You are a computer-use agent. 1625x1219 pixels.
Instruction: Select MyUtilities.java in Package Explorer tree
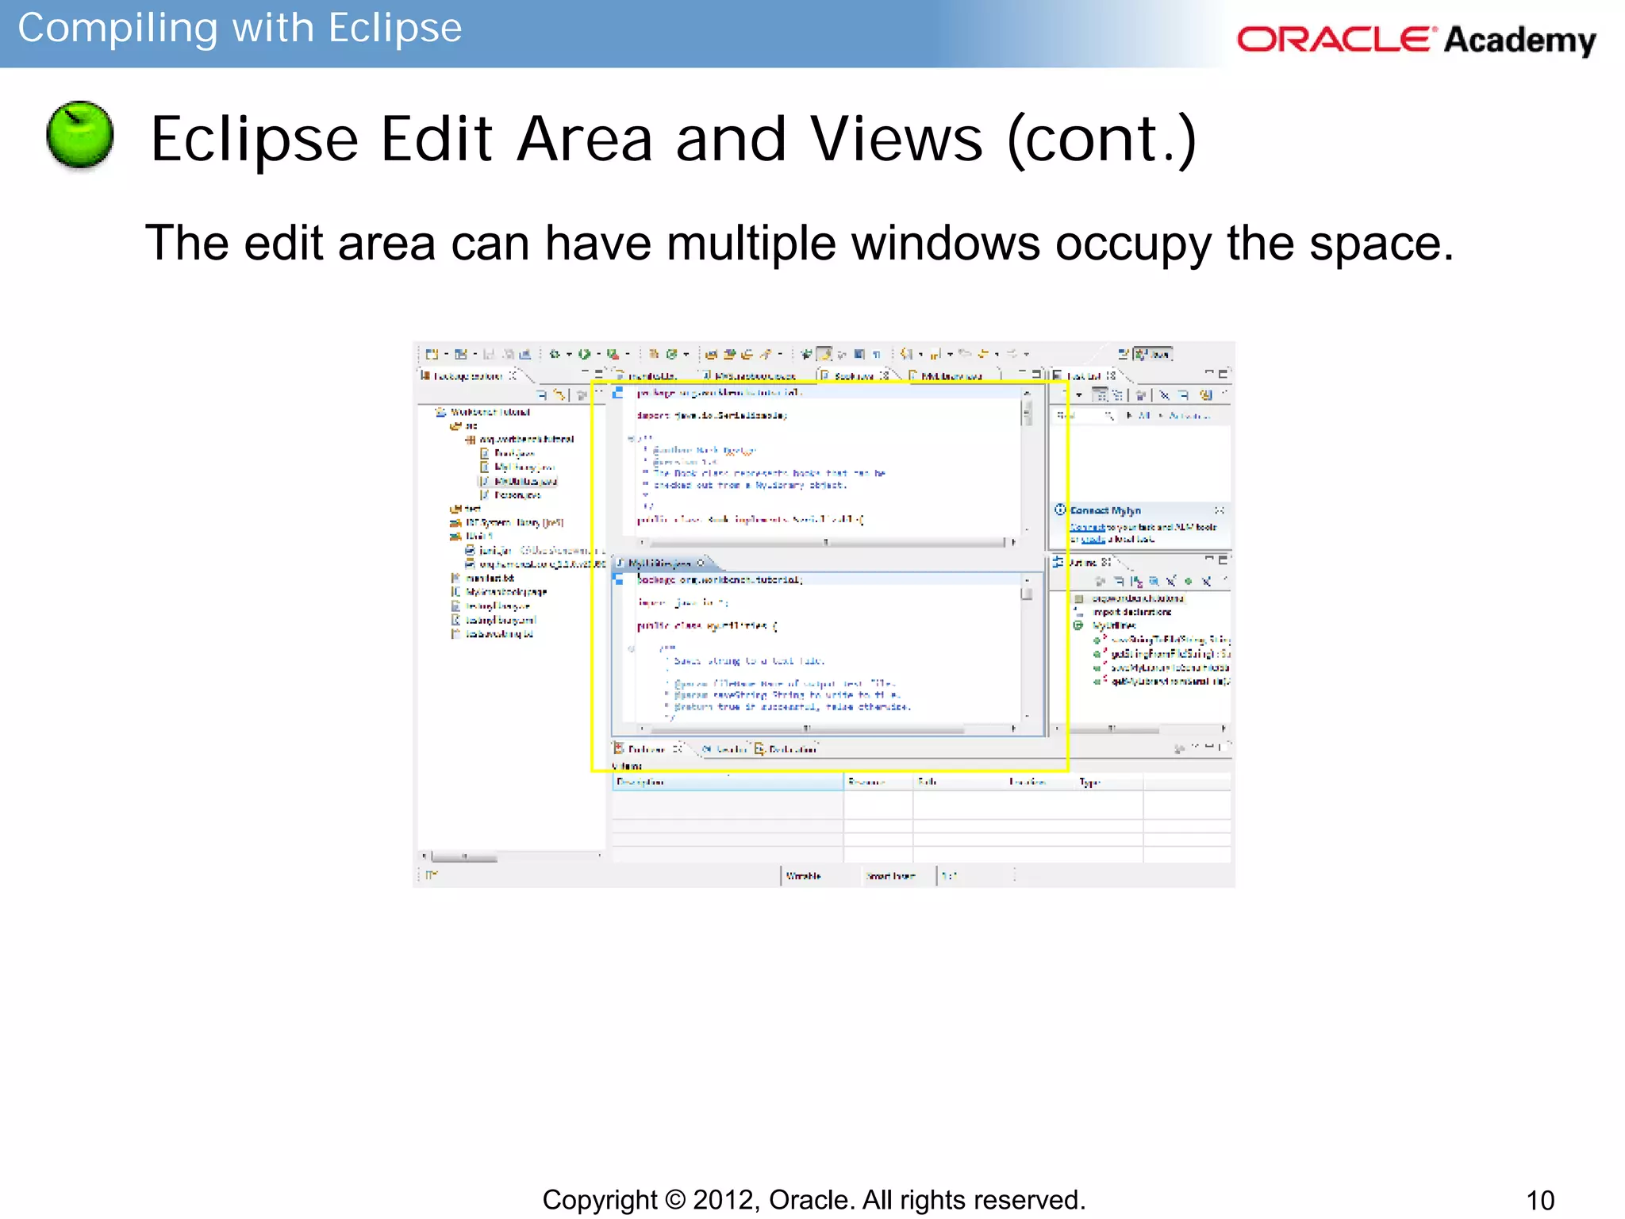525,481
